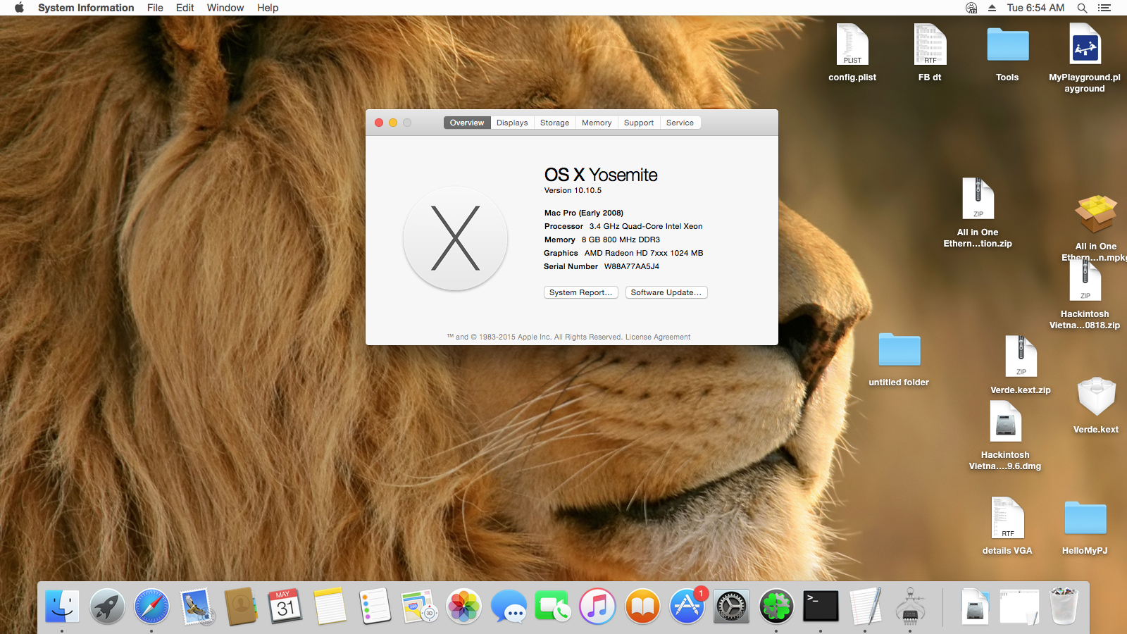
Task: Minimize the About This Mac window
Action: (x=393, y=123)
